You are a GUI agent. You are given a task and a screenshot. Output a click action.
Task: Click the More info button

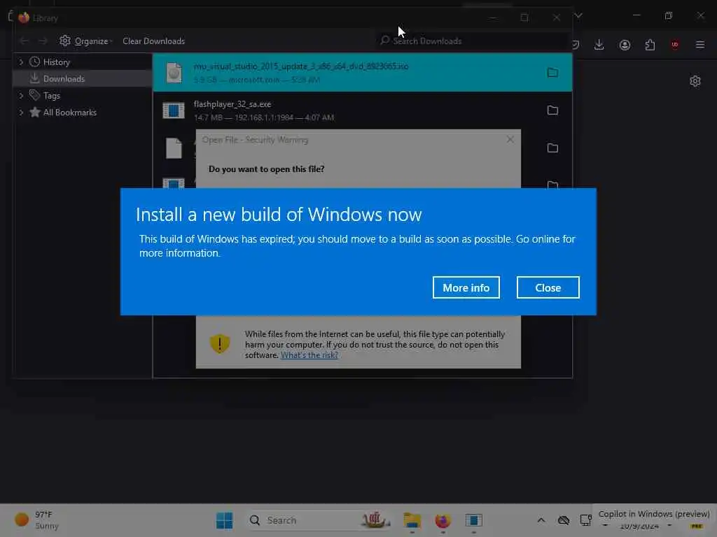coord(466,287)
